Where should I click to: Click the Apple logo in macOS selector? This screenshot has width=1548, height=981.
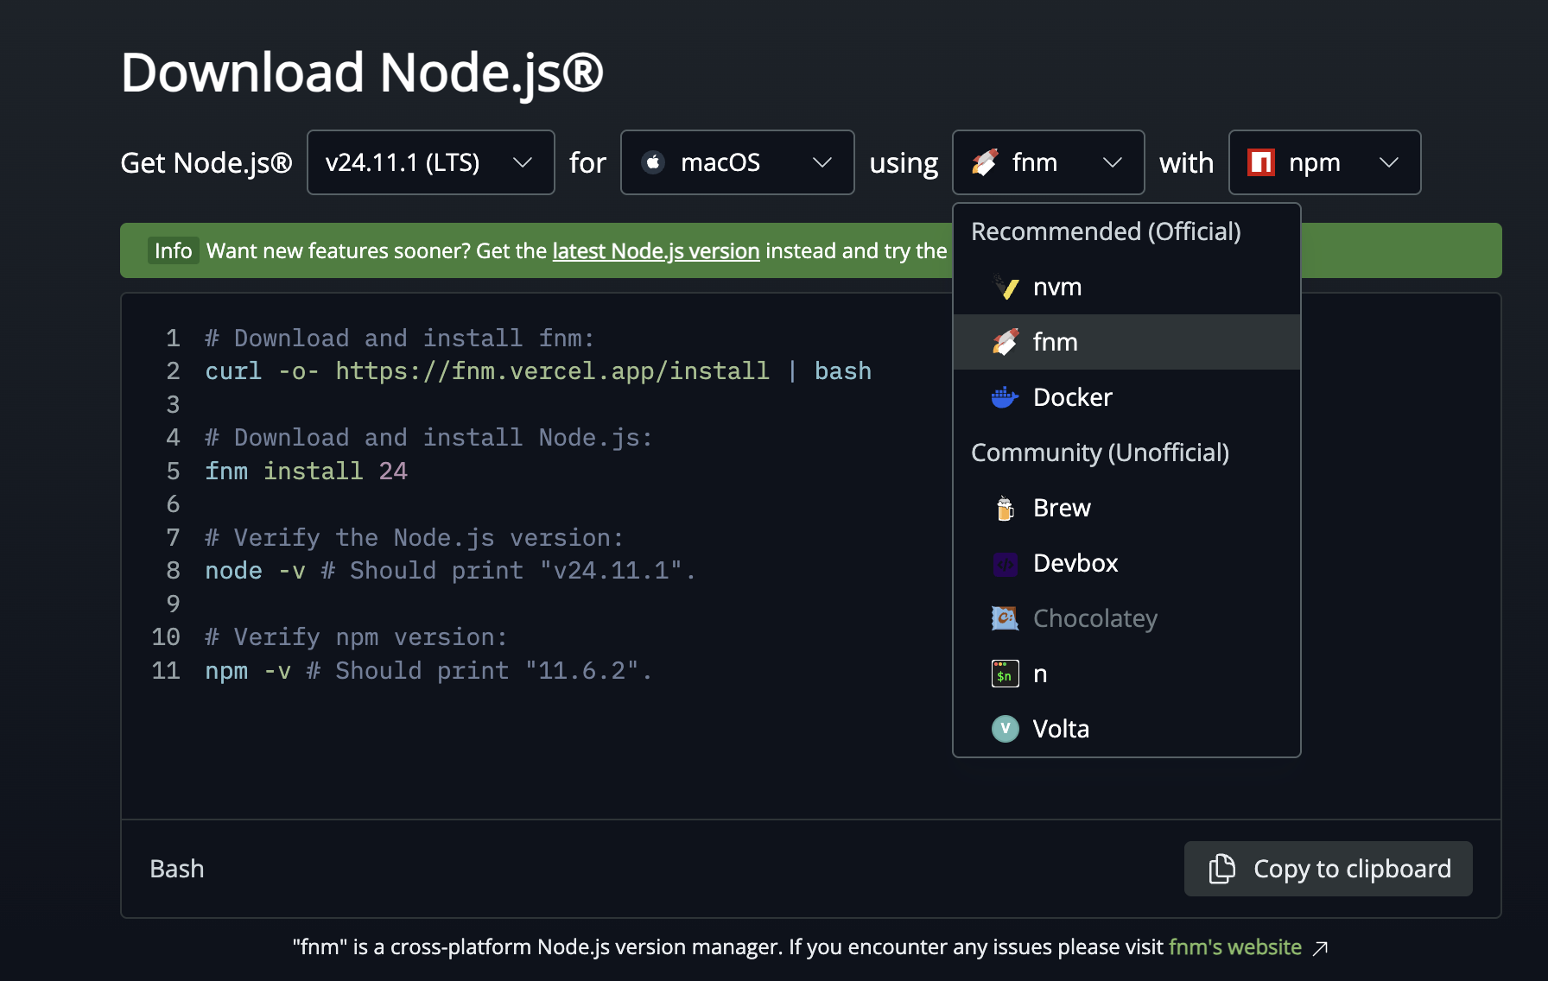pyautogui.click(x=654, y=162)
